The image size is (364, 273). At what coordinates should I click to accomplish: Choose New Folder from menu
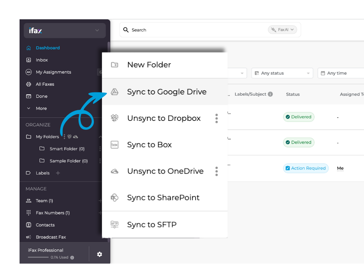[165, 65]
